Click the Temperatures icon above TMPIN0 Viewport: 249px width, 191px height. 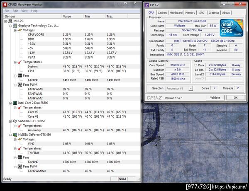point(20,148)
